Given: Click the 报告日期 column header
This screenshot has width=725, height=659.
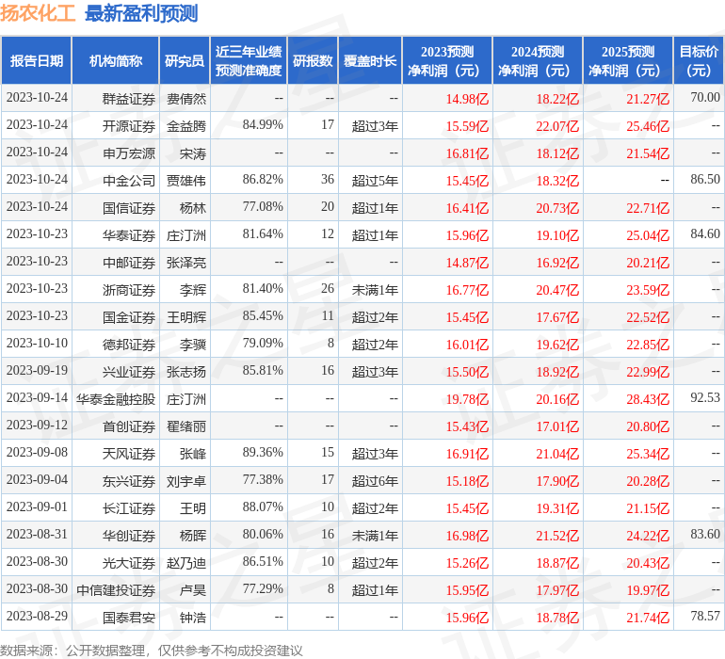Looking at the screenshot, I should tap(36, 60).
